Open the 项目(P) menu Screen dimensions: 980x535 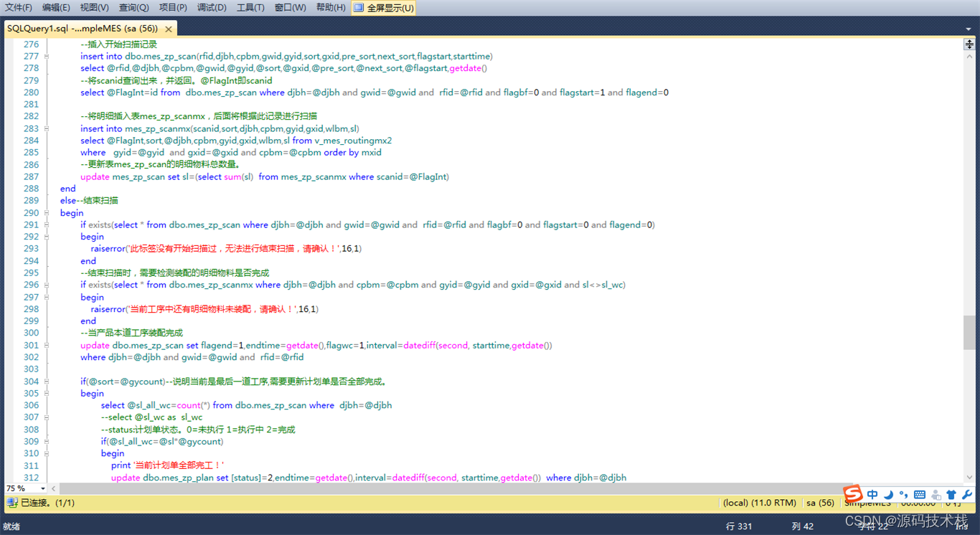pos(173,8)
